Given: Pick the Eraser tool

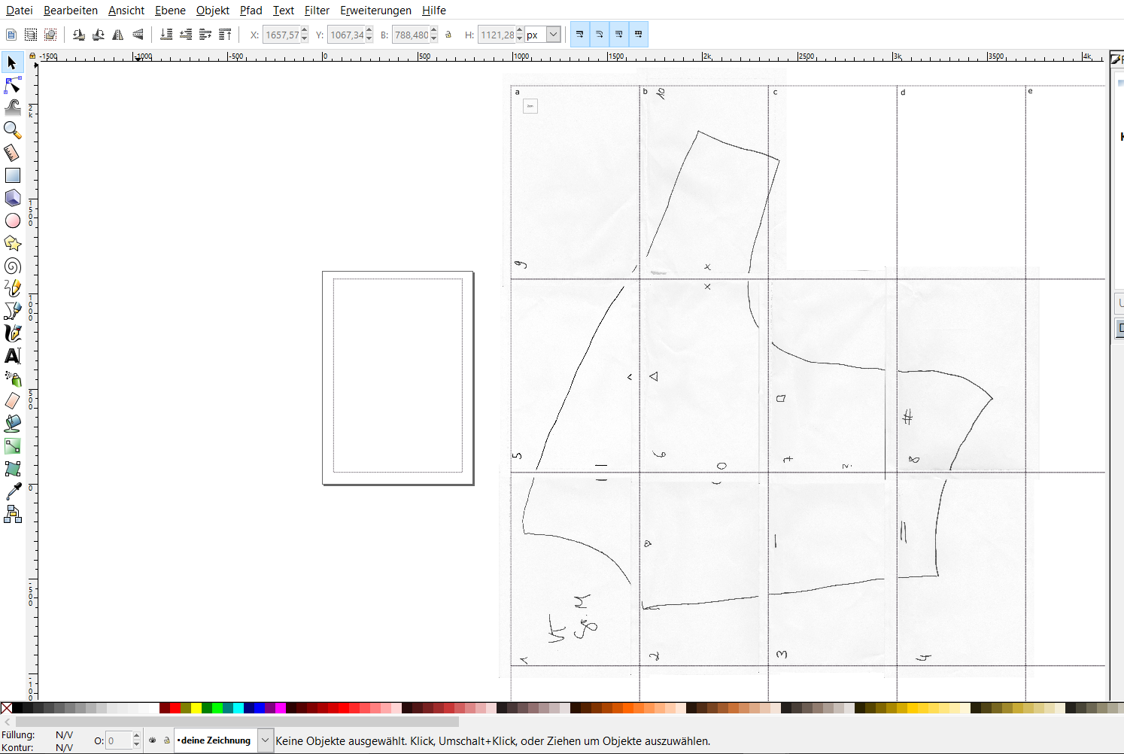Looking at the screenshot, I should tap(13, 401).
